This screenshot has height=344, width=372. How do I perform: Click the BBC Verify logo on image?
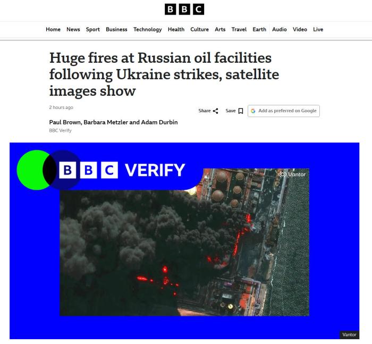pyautogui.click(x=101, y=170)
